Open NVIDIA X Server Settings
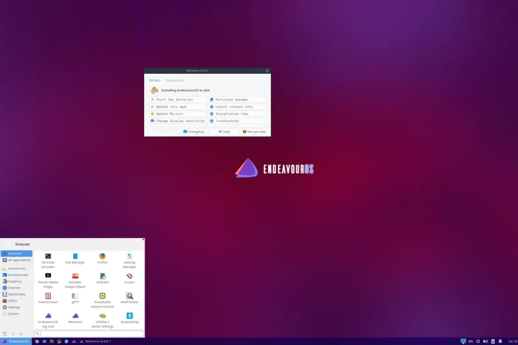This screenshot has width=518, height=345. pos(102,316)
